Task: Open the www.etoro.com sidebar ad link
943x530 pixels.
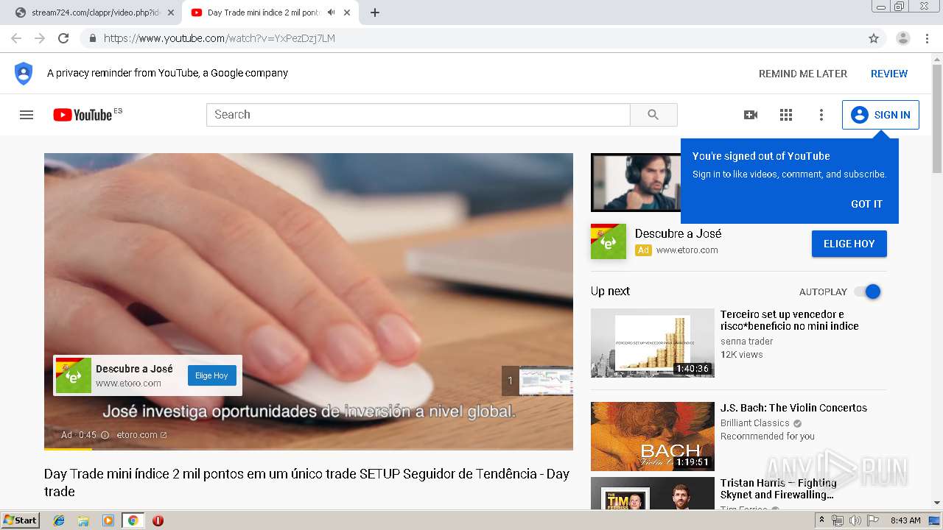Action: click(x=687, y=250)
